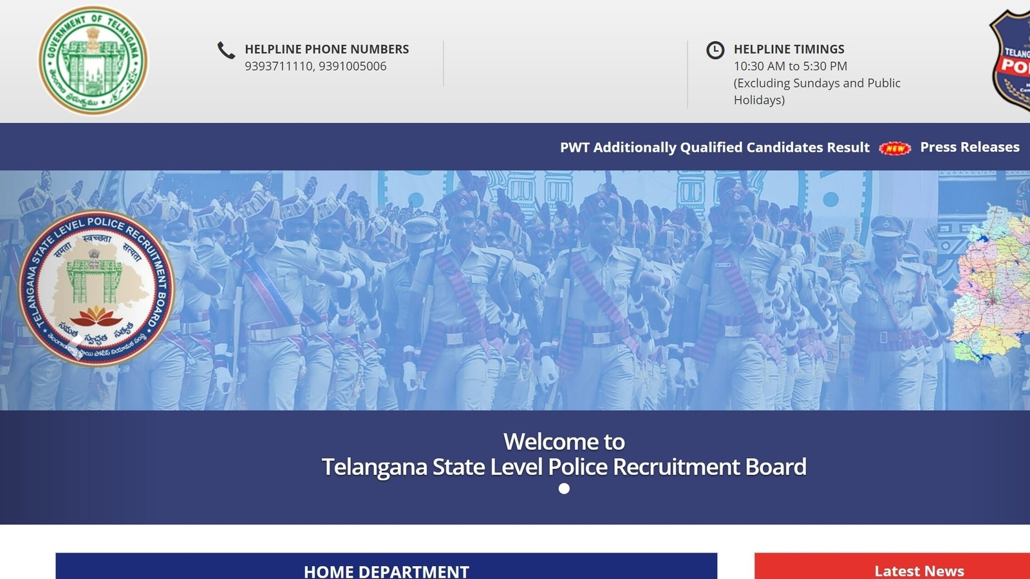
Task: Click the clock icon beside Helpline Timings
Action: (x=715, y=50)
